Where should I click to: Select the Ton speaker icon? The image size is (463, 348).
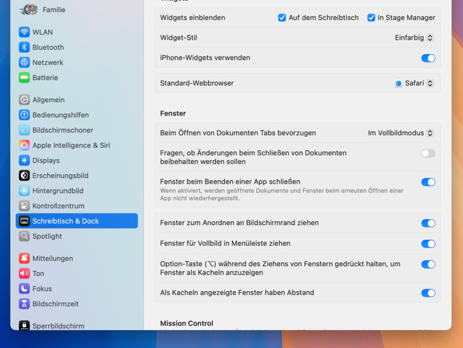click(x=24, y=273)
